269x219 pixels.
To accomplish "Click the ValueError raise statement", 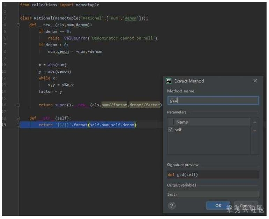I will (x=103, y=38).
